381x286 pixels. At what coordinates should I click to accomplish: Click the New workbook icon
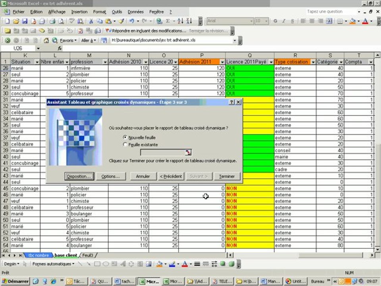(7, 21)
